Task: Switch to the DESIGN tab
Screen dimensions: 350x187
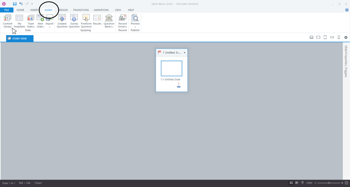Action: click(63, 10)
